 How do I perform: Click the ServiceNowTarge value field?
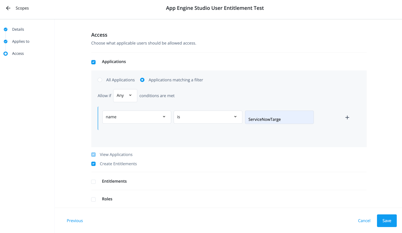click(279, 118)
